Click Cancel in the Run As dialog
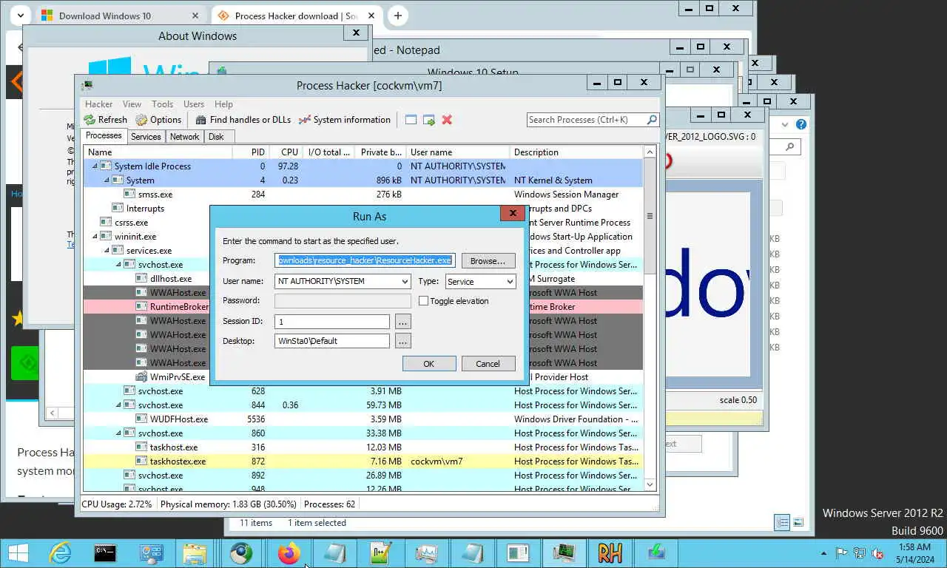This screenshot has width=947, height=568. coord(488,364)
